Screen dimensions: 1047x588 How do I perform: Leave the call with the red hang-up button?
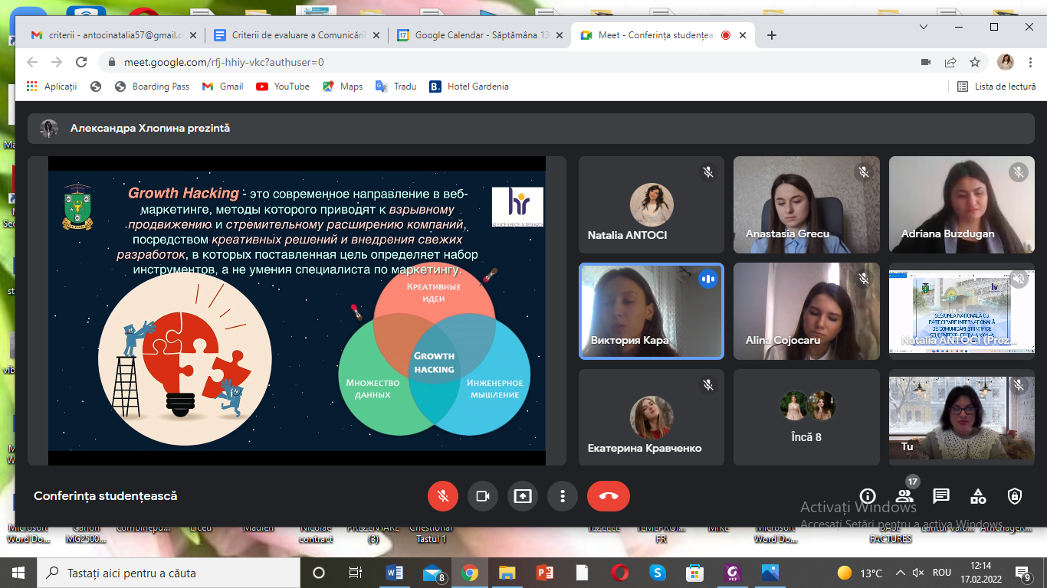point(608,496)
